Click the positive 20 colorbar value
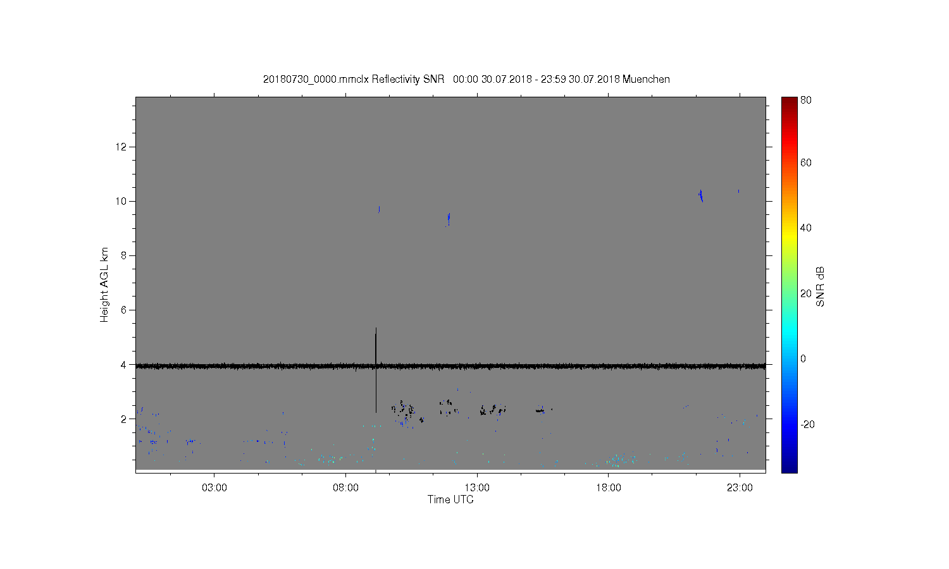 point(806,293)
